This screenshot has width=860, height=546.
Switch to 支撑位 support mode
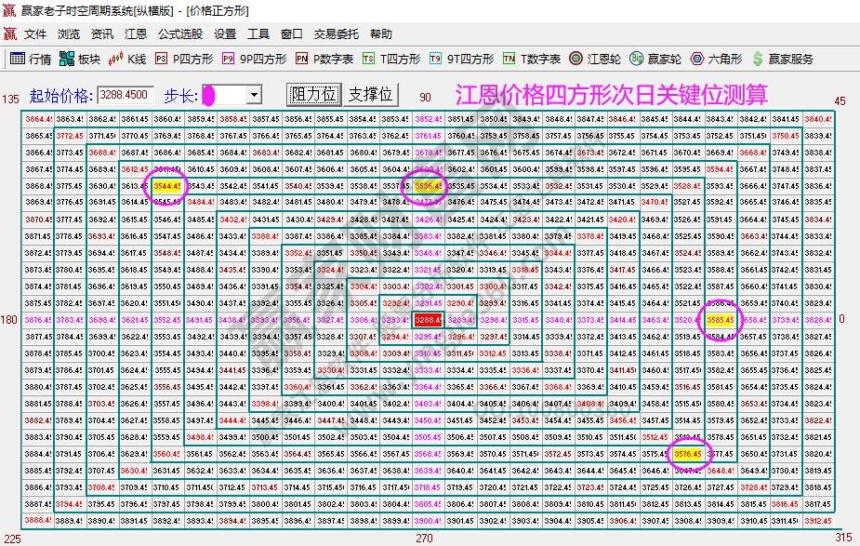pos(373,93)
